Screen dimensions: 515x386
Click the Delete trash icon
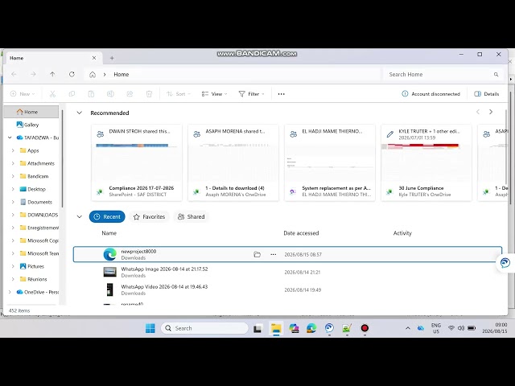[x=149, y=94]
